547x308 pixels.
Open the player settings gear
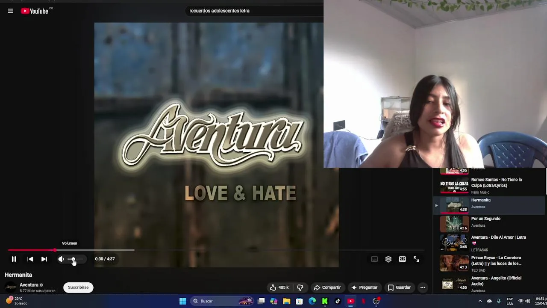(x=388, y=259)
